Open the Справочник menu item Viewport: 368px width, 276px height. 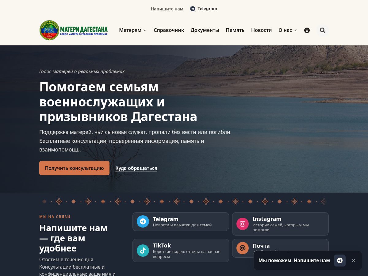tap(169, 30)
